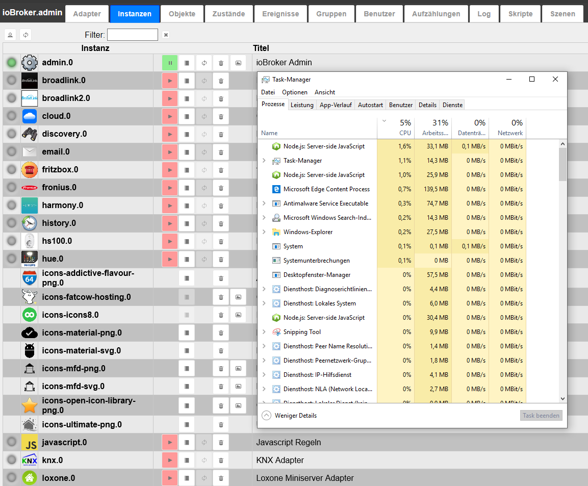
Task: Delete the broadlink2.0 instance
Action: [x=221, y=98]
